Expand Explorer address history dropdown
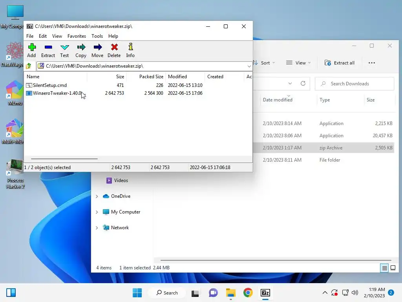The image size is (402, 302). coord(290,83)
